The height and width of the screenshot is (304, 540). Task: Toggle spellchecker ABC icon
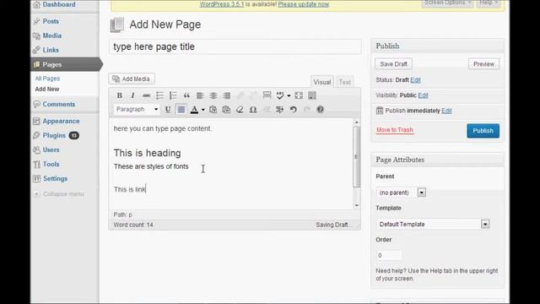coord(280,95)
